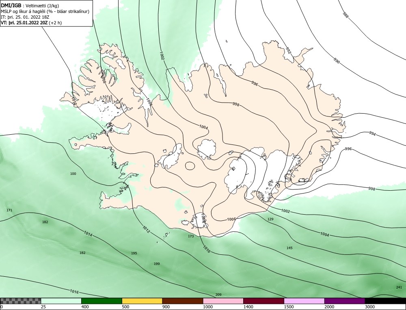Click the 1014 isobar label

click(88, 234)
